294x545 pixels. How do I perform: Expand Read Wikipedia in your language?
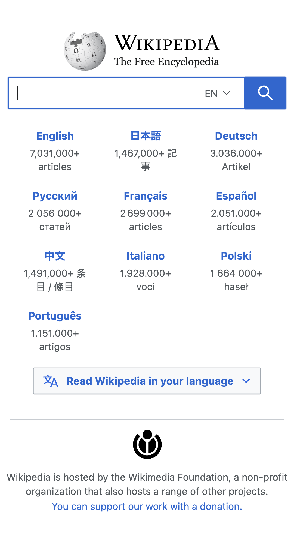[150, 381]
